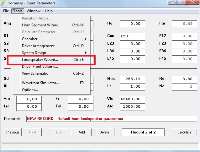Screen dimensions: 200x152
Task: Click the Record 2 of 2 indicator
Action: [143, 132]
